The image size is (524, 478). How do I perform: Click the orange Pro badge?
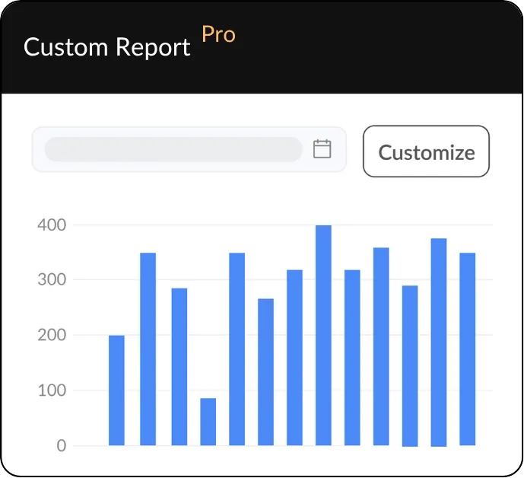[218, 34]
